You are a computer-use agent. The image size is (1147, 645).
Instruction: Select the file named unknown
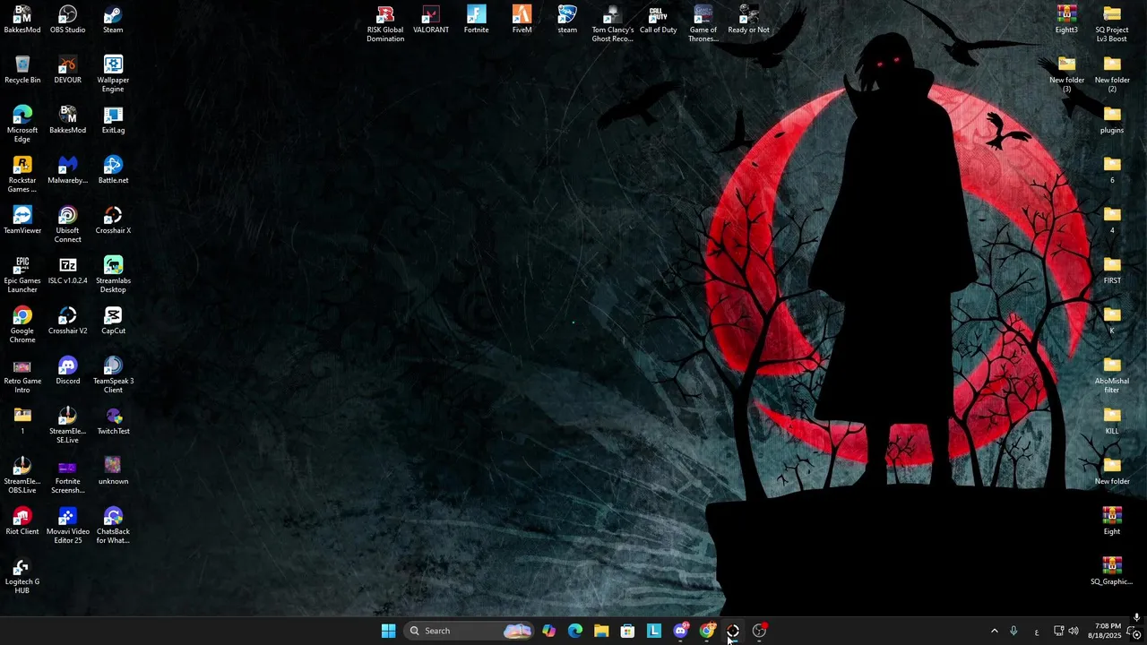(x=113, y=471)
